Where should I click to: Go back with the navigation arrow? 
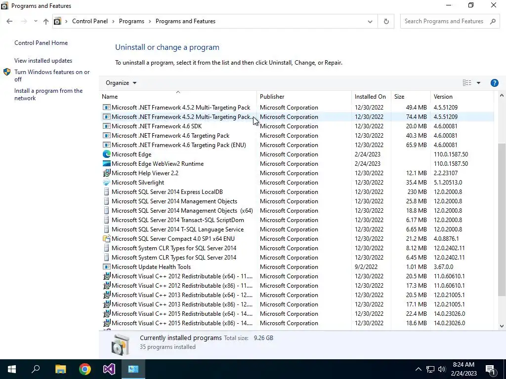coord(9,21)
